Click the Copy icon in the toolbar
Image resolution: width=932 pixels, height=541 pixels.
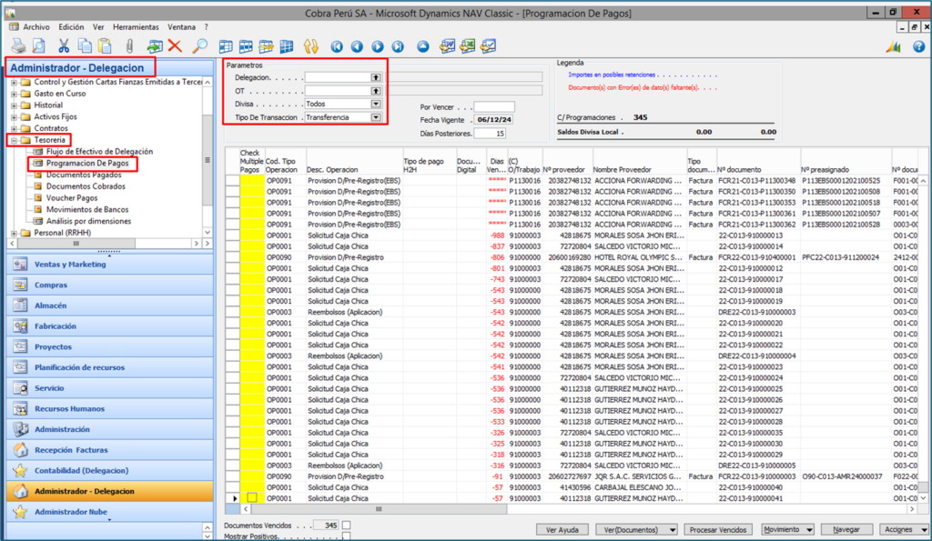coord(85,45)
